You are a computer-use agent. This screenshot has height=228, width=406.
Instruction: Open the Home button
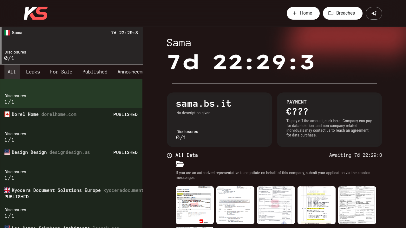[303, 13]
